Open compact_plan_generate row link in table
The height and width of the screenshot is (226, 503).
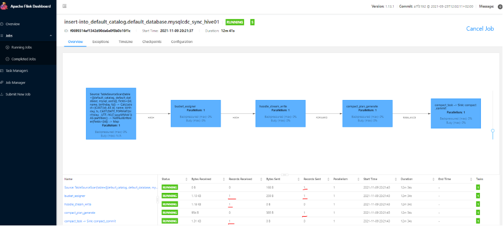pos(80,213)
